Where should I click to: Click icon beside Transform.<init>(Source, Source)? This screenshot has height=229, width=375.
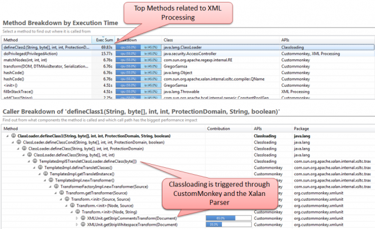click(x=67, y=199)
